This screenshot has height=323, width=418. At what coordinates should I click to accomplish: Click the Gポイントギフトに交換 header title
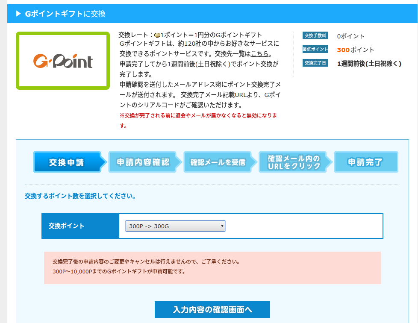click(65, 14)
